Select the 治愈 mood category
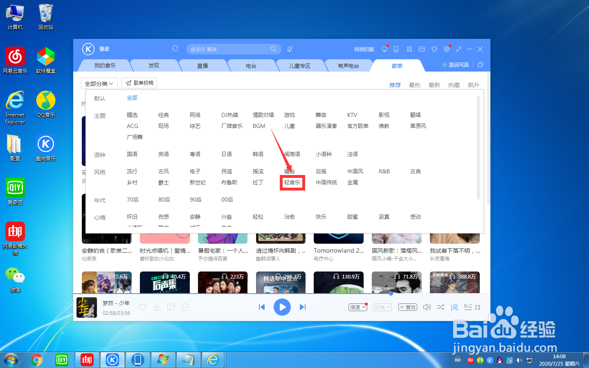Screen dimensions: 589x368 tap(290, 217)
